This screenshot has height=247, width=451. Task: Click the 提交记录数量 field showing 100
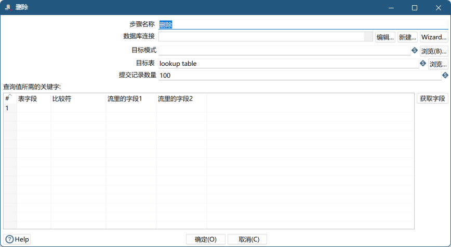299,76
